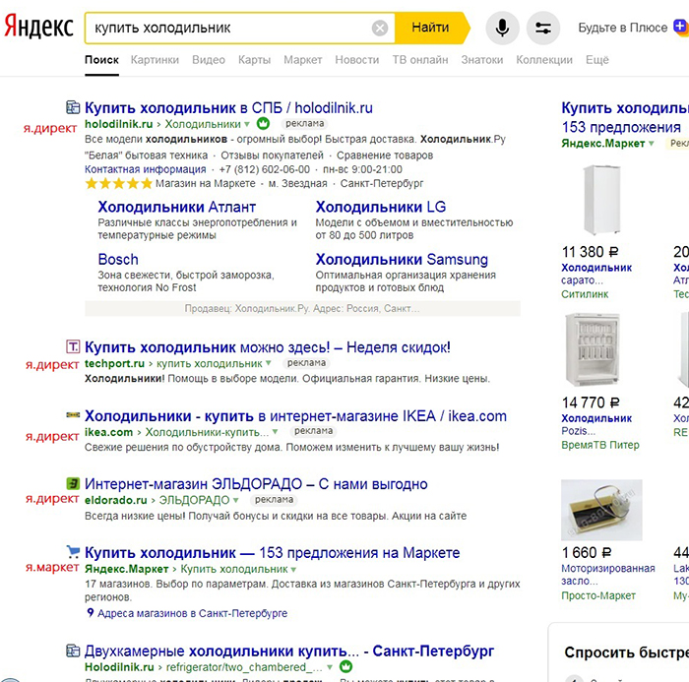This screenshot has width=689, height=682.
Task: Open the Bosch sitelink
Action: point(118,259)
